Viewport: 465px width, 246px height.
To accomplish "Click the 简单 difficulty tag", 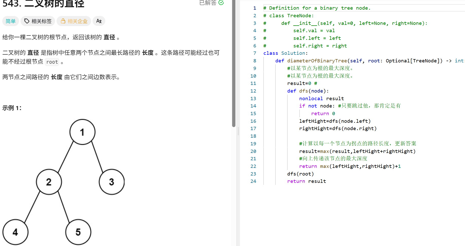I will coord(11,21).
